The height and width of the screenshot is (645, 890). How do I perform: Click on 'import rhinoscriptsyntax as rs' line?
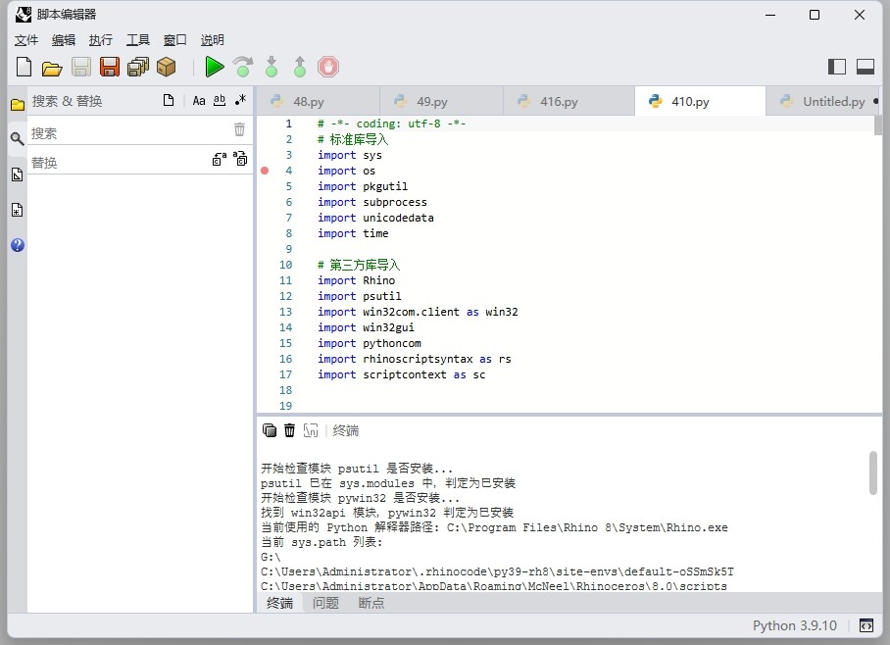click(415, 359)
